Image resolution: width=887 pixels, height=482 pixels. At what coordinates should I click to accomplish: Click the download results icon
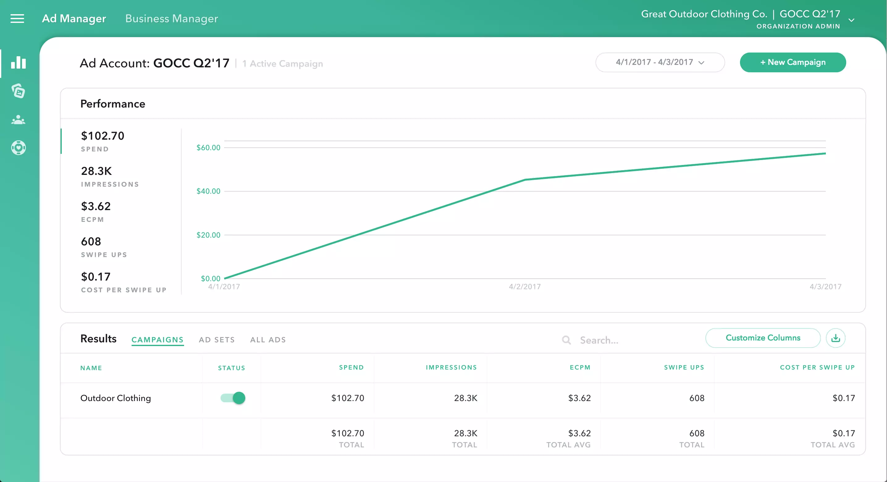(x=835, y=338)
